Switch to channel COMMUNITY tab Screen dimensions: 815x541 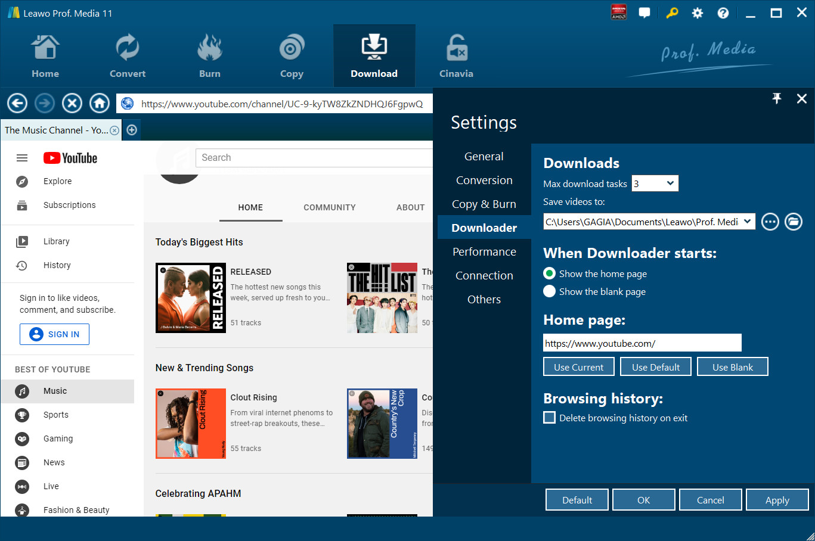coord(330,207)
